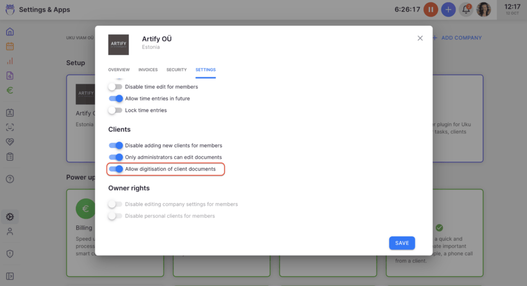Screen dimensions: 527x286
Task: Click the green Billing euro icon
Action: 85,209
